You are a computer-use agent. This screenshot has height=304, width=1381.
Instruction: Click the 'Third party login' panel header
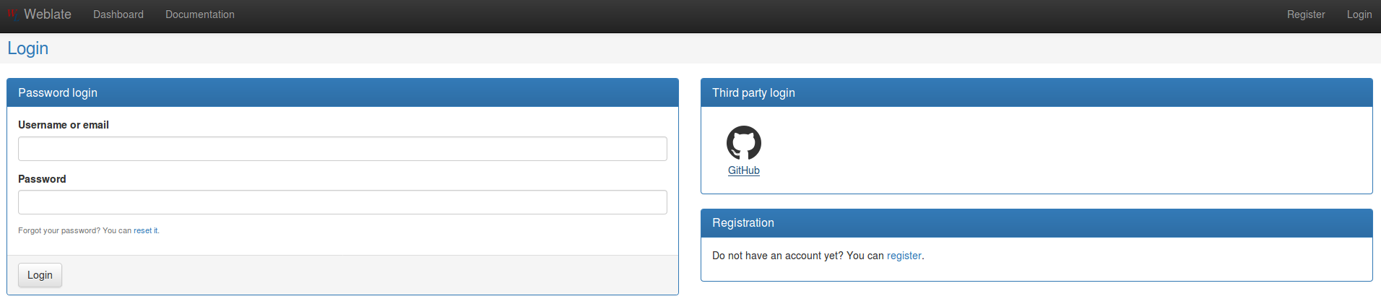click(x=1036, y=92)
